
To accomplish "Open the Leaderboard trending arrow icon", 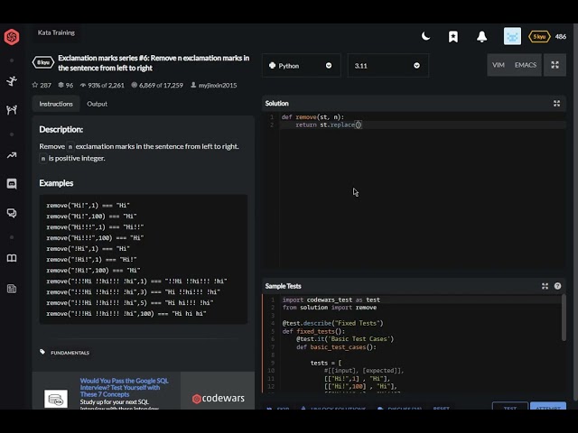I will [12, 155].
